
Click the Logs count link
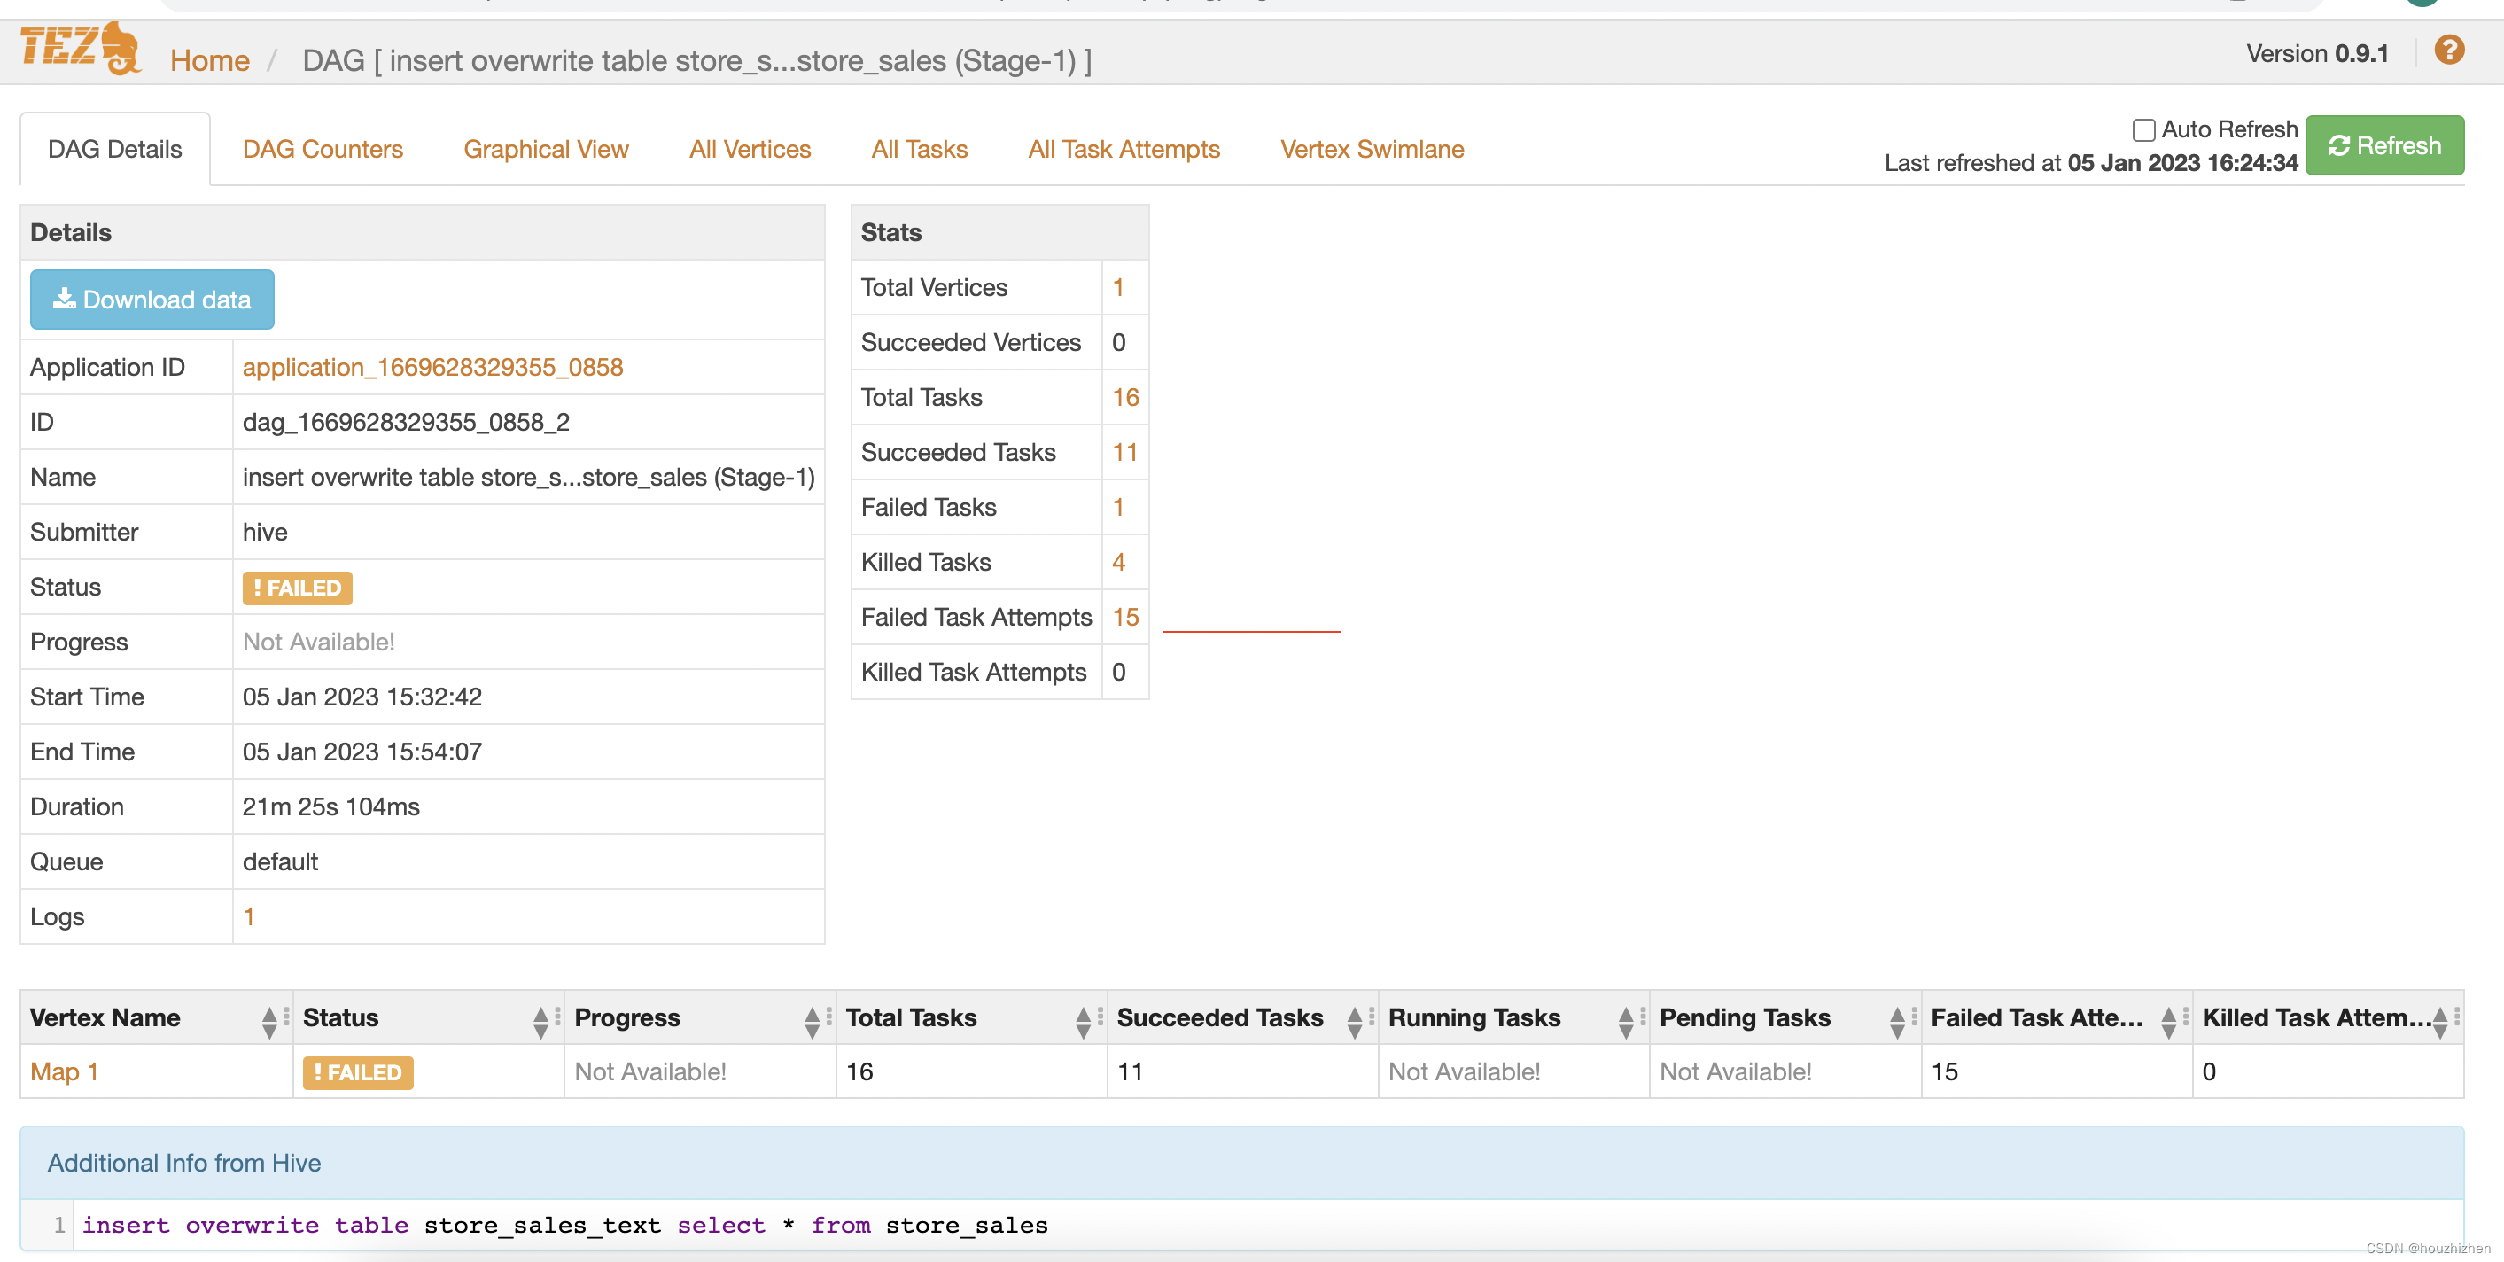pos(250,915)
